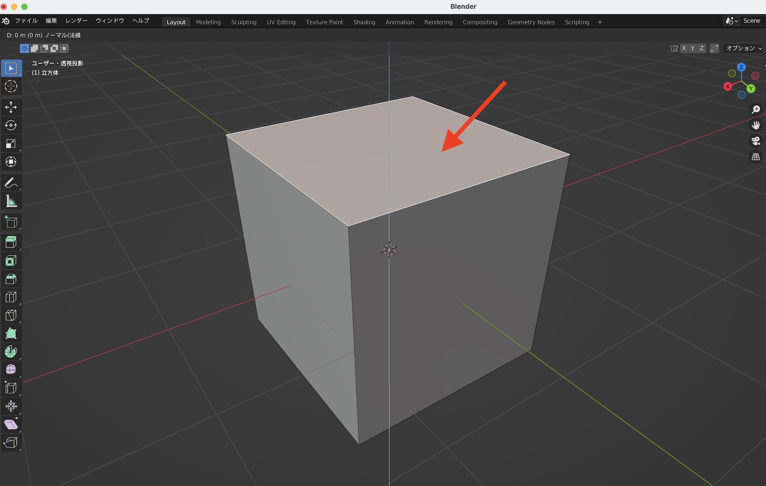Select the Loop Cut tool
Viewport: 766px width, 486px height.
[x=11, y=297]
